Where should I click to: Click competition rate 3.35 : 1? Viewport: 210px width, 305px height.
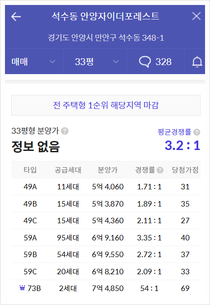149,238
